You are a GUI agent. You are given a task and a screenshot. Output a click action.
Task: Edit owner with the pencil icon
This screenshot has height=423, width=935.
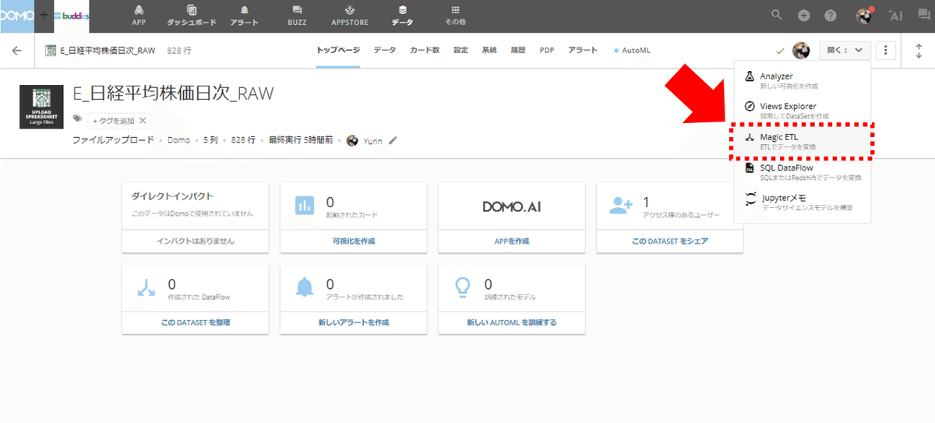393,140
